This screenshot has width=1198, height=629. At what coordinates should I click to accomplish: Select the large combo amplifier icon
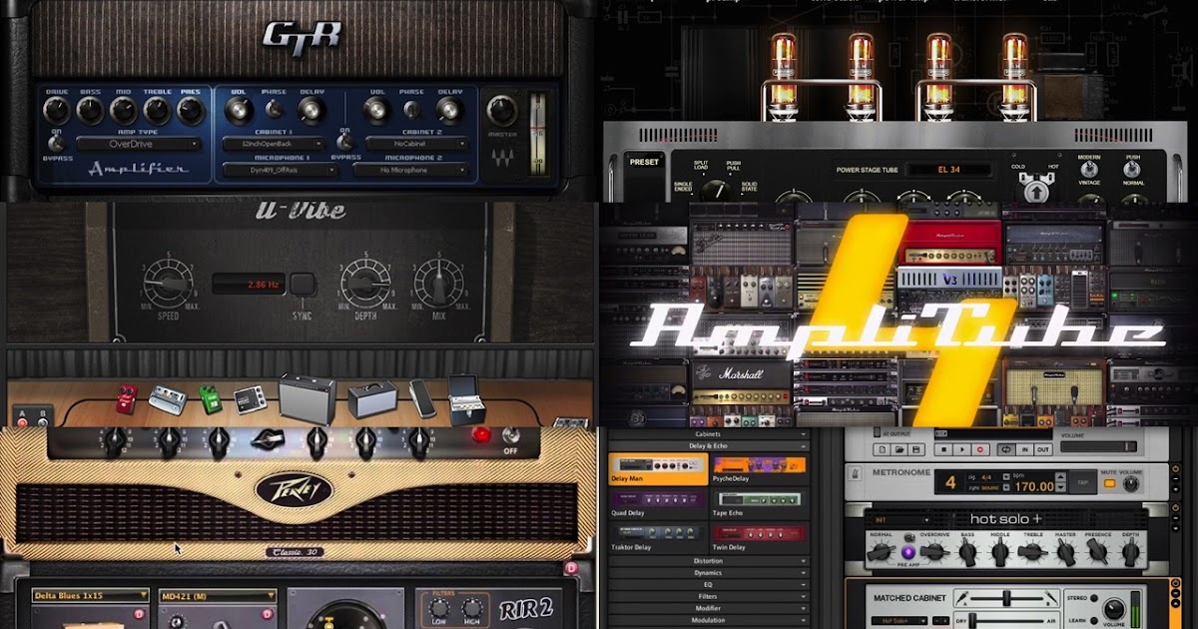(306, 398)
